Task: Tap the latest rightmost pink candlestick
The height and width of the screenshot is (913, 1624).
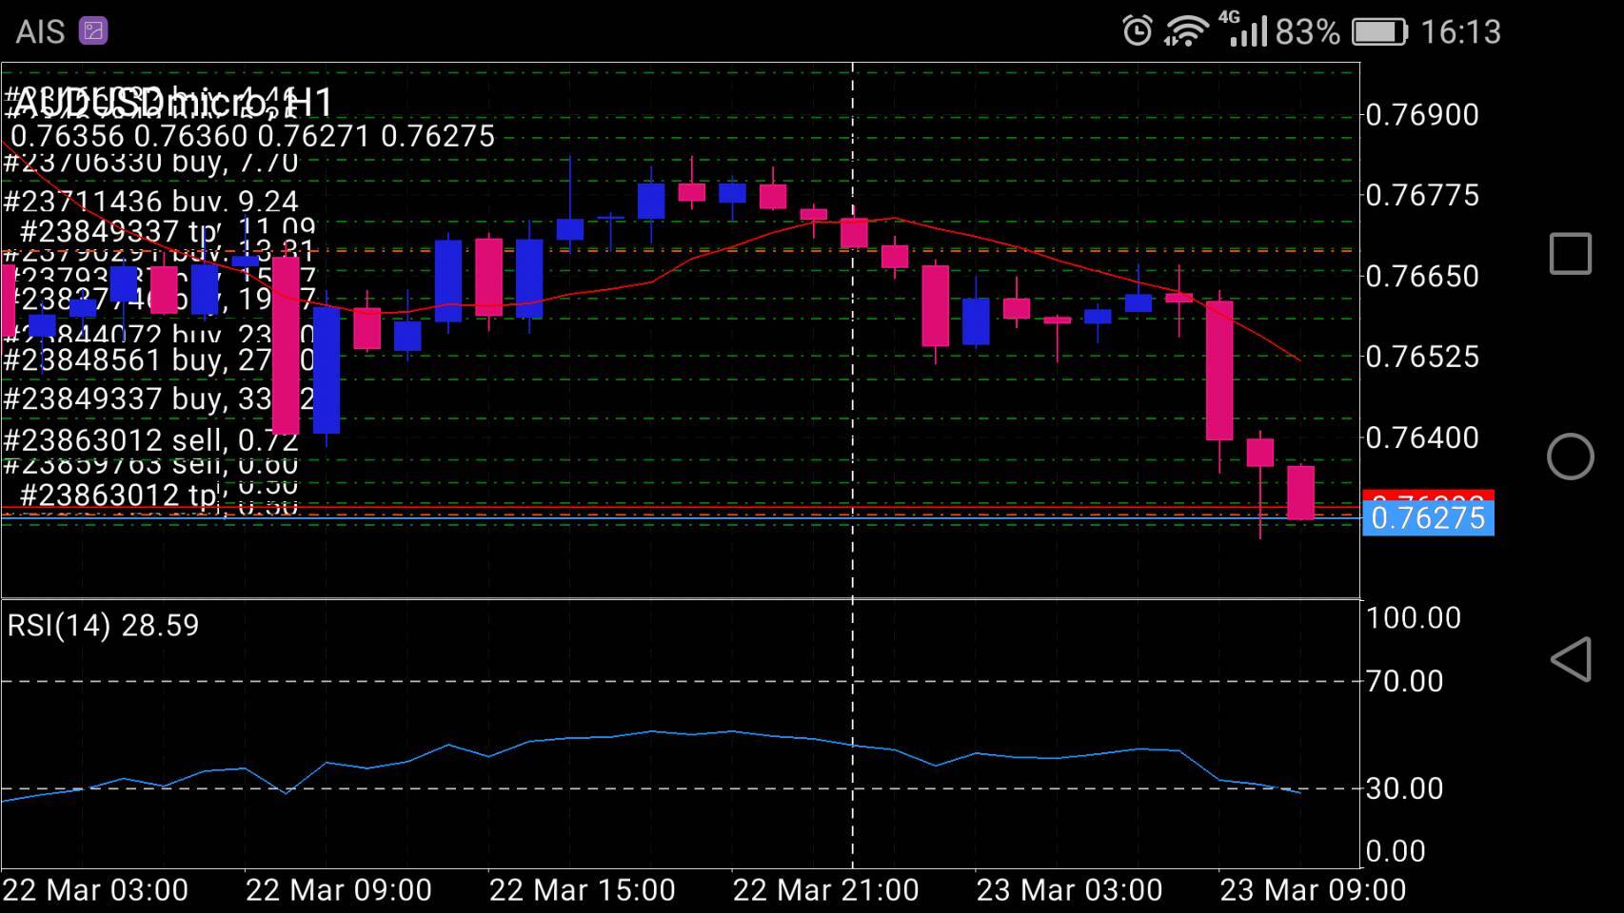Action: 1300,493
